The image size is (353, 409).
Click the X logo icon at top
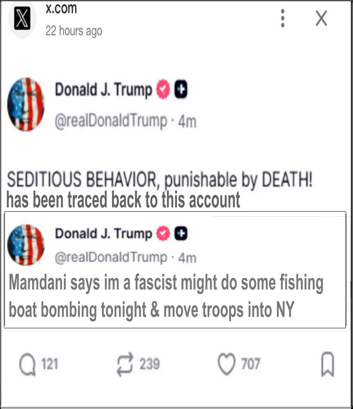tap(22, 18)
